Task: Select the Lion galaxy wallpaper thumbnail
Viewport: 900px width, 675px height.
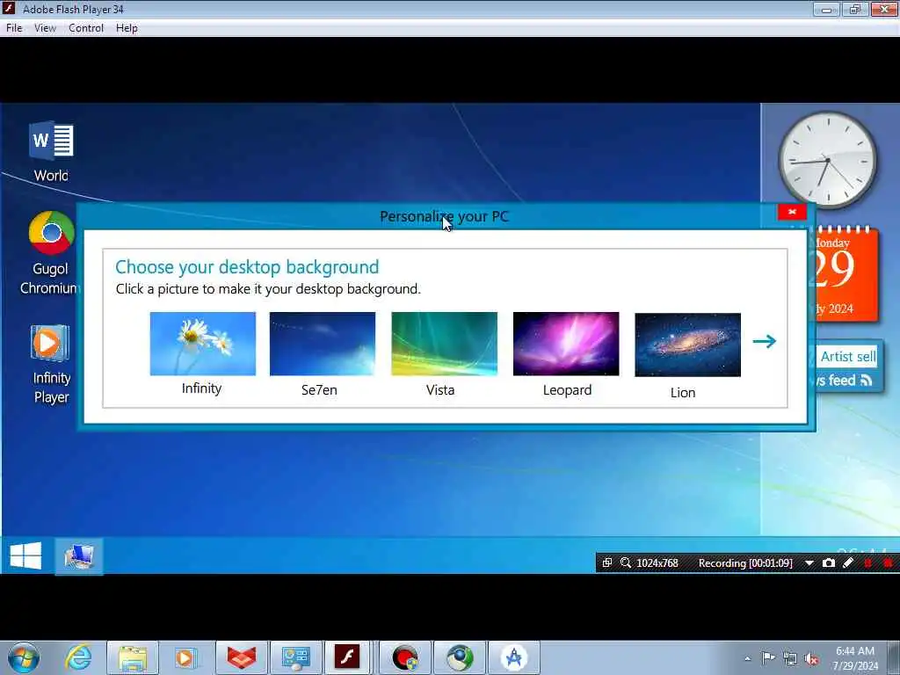Action: [x=687, y=345]
